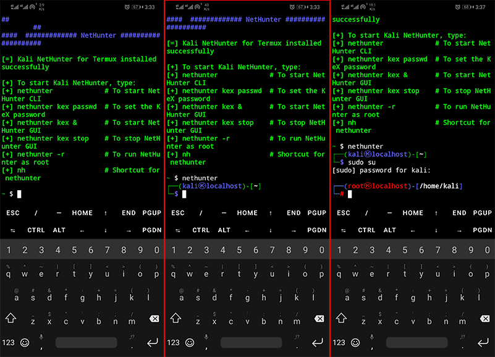Tap ESC key in the left phone screen
Screen dimensions: 495x357
coord(13,213)
